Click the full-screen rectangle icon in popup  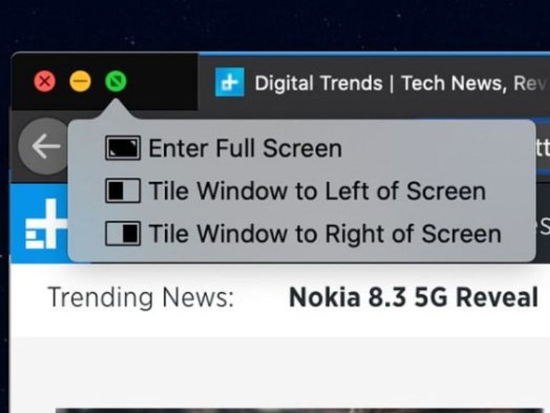click(123, 148)
